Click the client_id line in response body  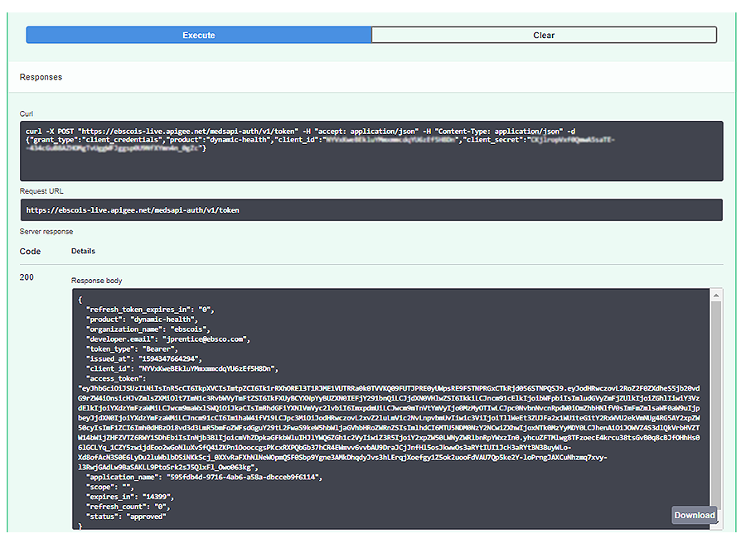[181, 368]
